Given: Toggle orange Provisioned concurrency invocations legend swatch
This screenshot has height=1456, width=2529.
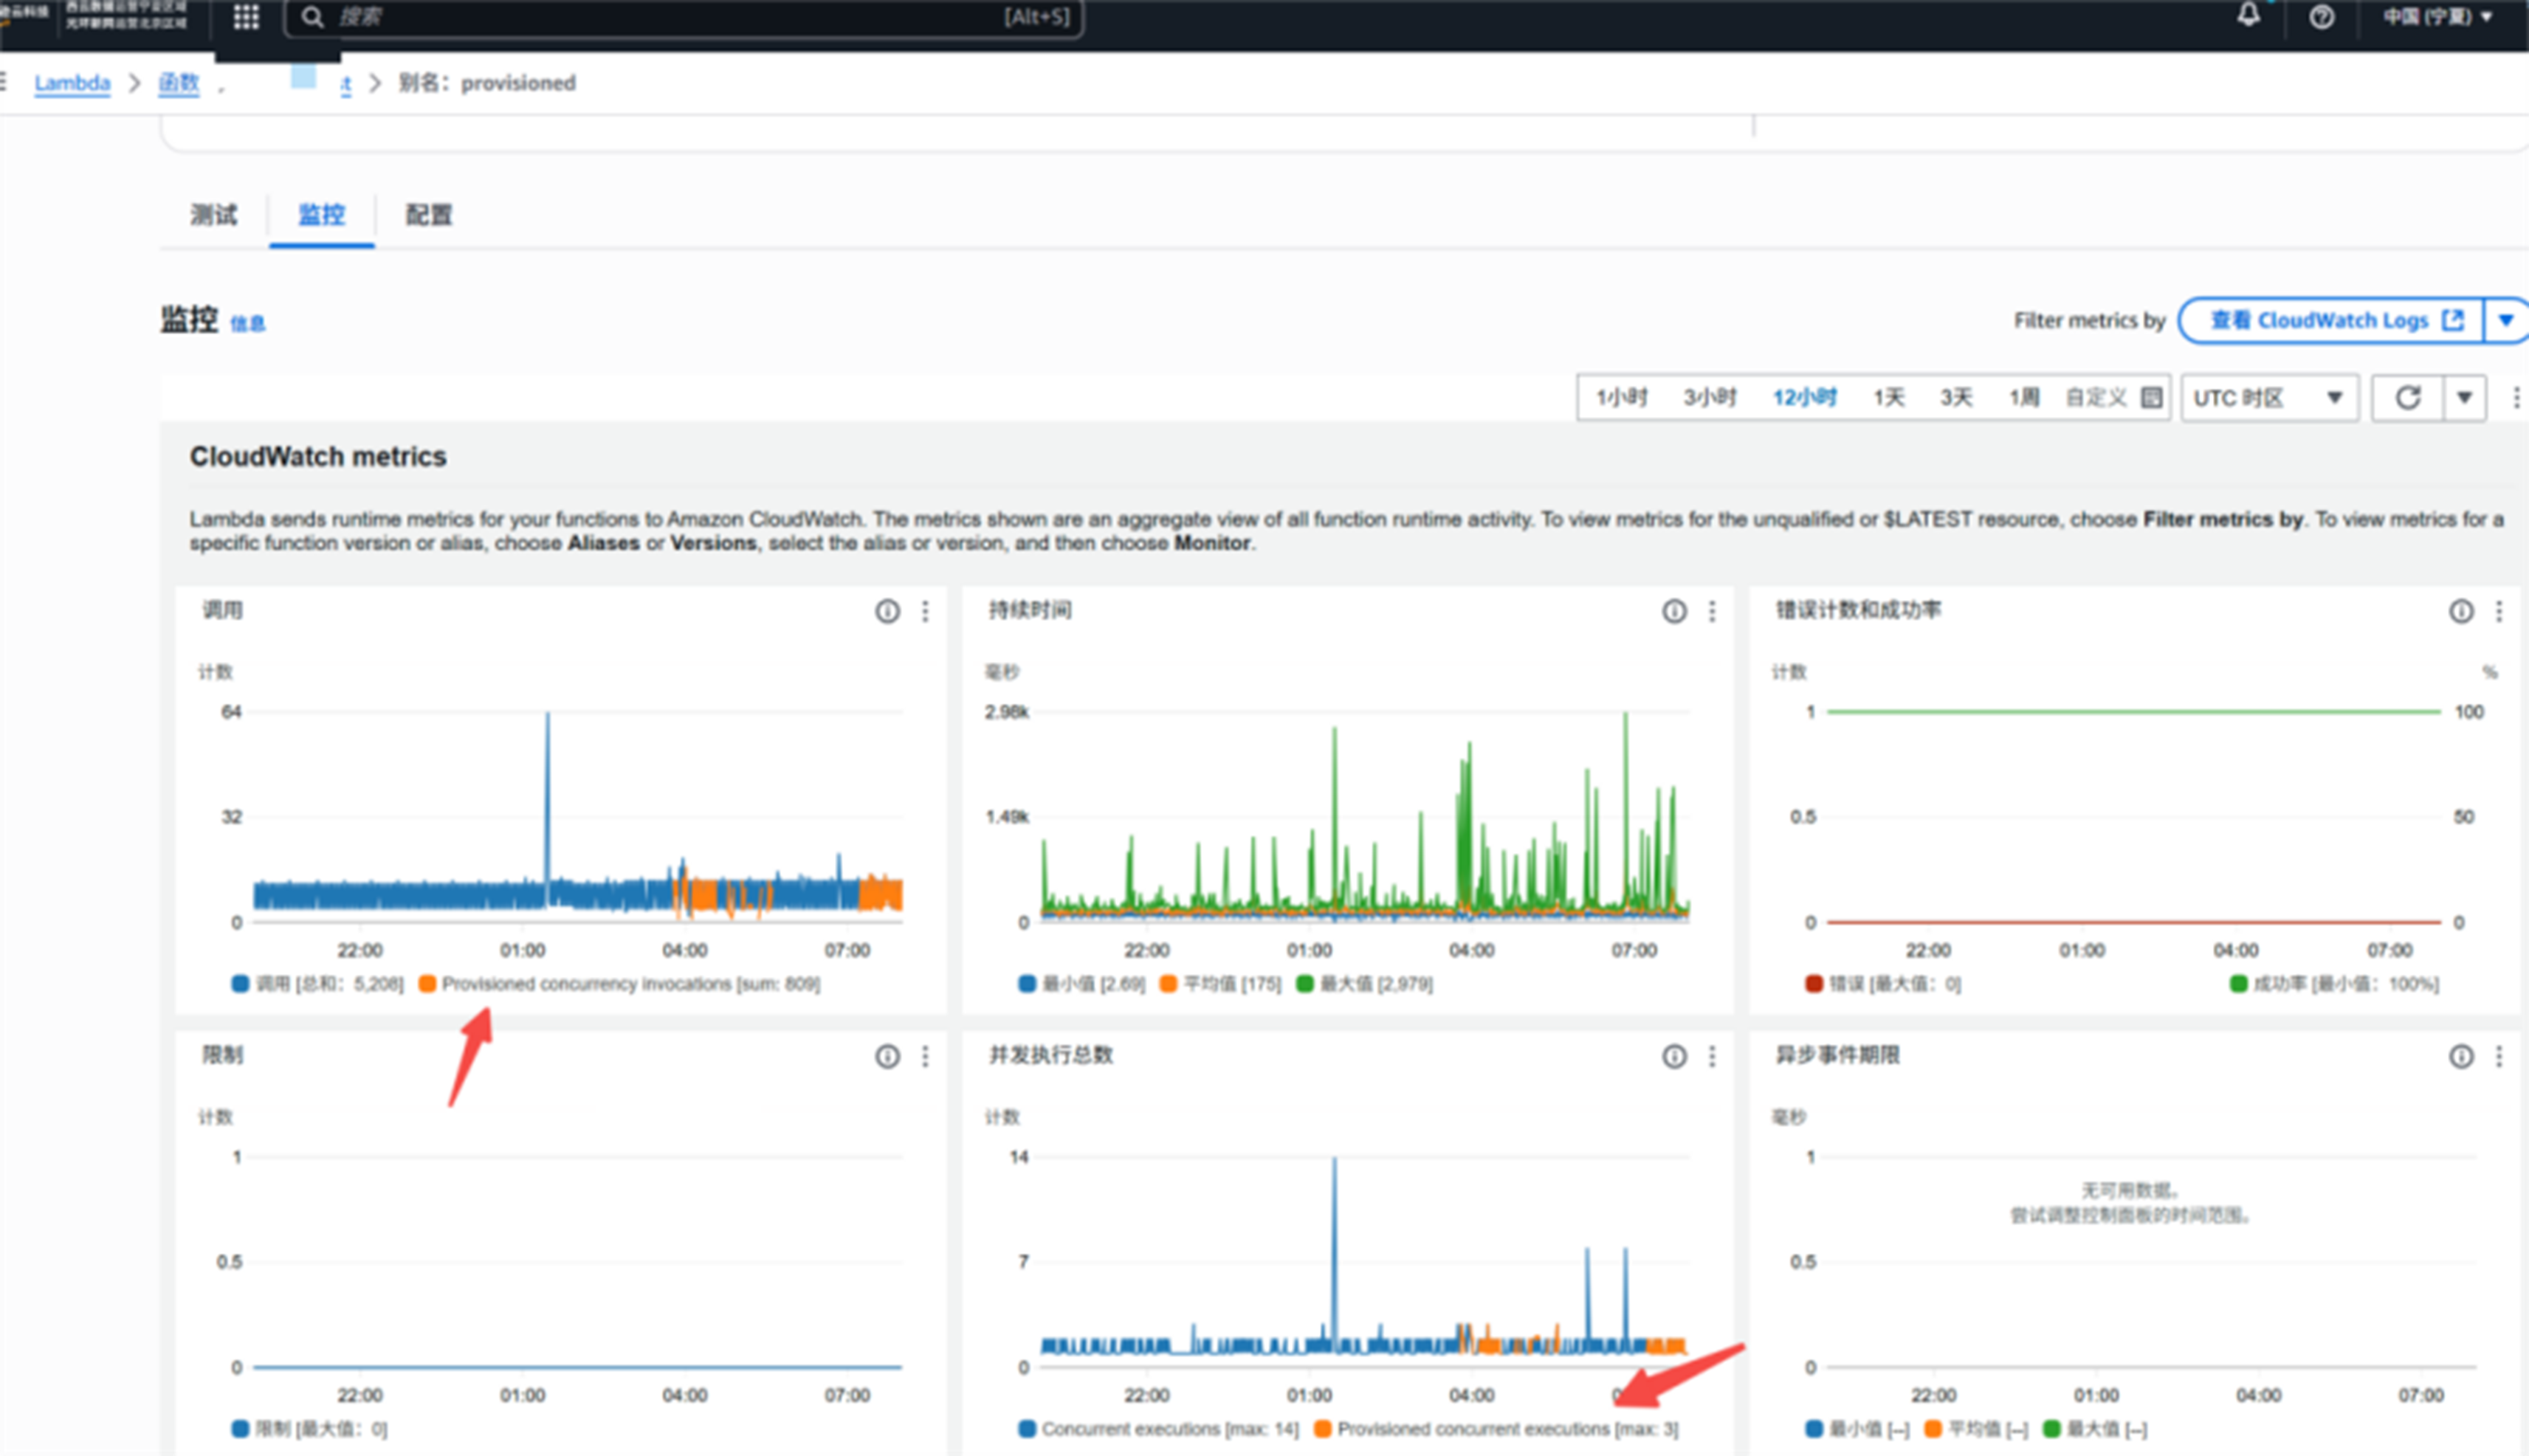Looking at the screenshot, I should (428, 984).
